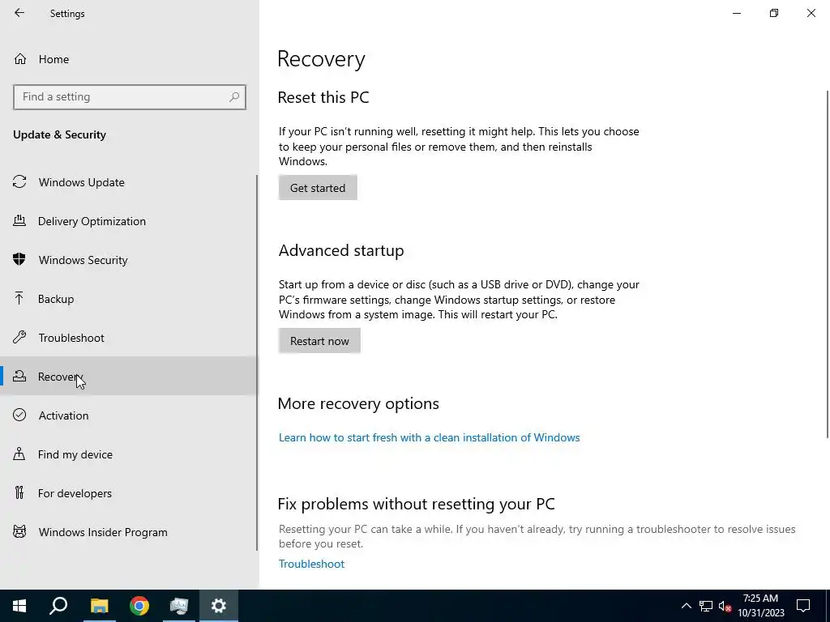This screenshot has height=622, width=830.
Task: Click the muted volume tray icon
Action: pyautogui.click(x=725, y=606)
